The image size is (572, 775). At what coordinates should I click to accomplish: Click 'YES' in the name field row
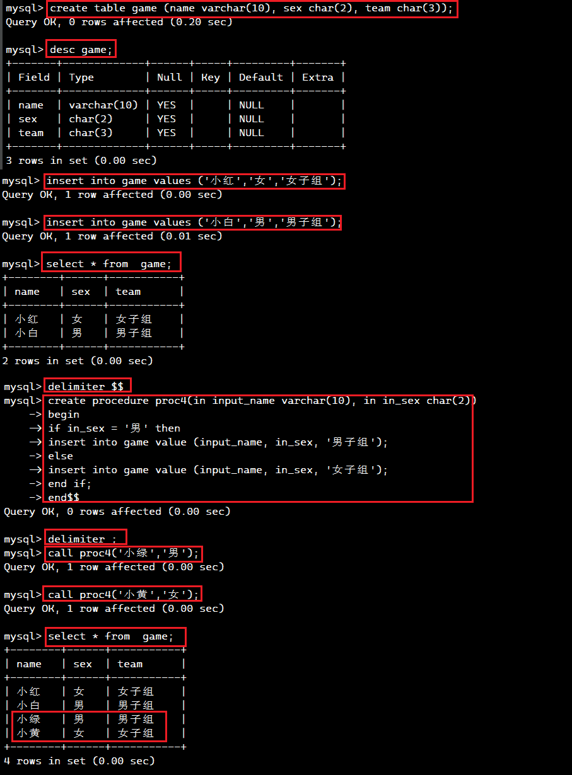point(166,105)
